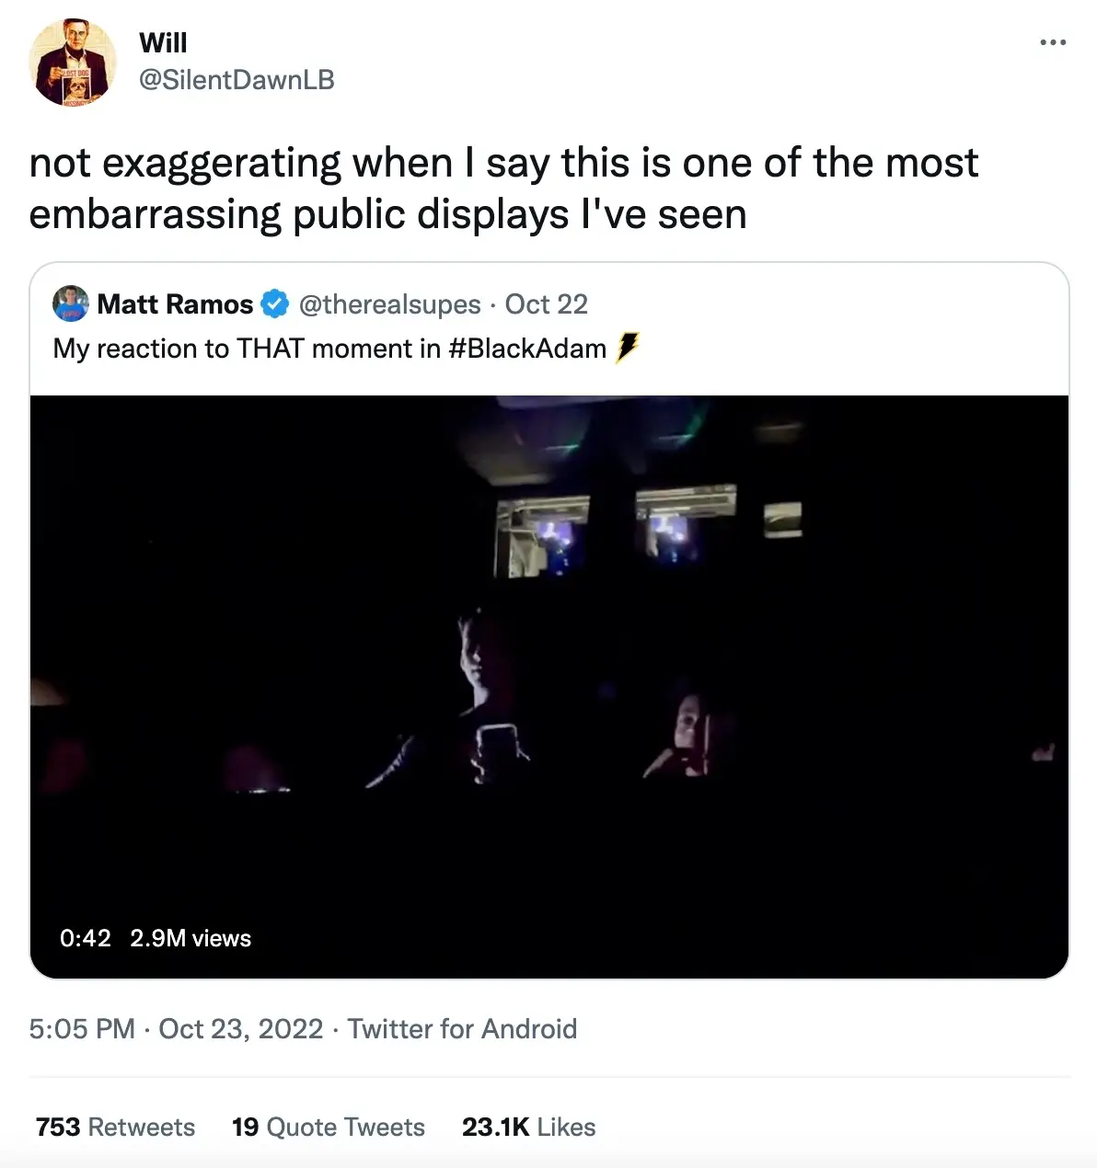Open the 19 Quote Tweets
The height and width of the screenshot is (1168, 1097).
(328, 1127)
